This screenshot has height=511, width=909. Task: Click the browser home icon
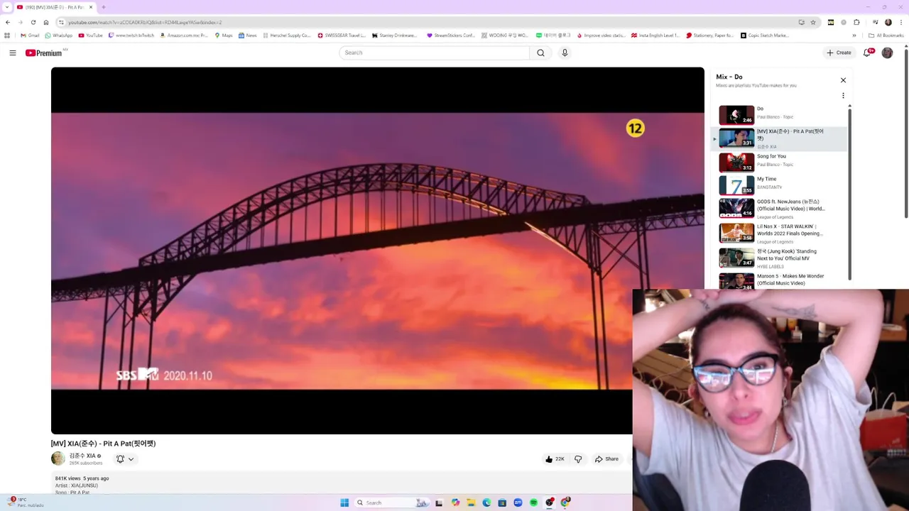coord(46,22)
